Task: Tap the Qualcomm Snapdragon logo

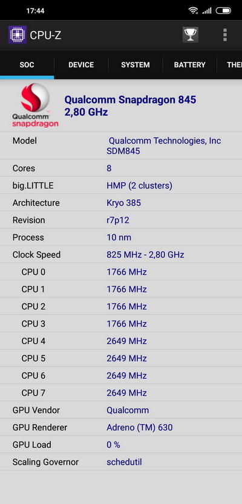Action: pyautogui.click(x=35, y=105)
